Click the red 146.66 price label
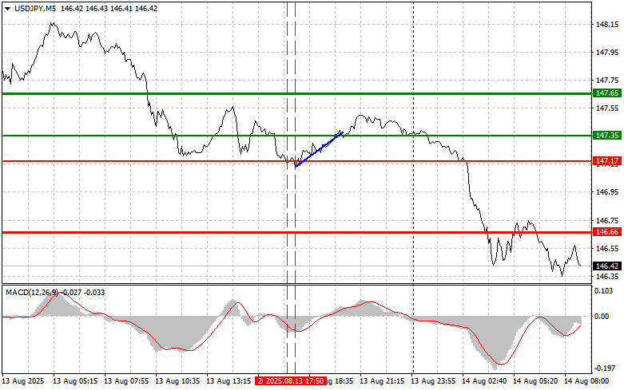This screenshot has width=624, height=390. [607, 232]
